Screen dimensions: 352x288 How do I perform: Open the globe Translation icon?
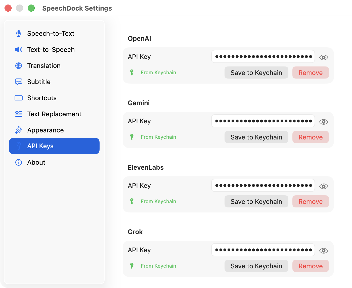[x=18, y=66]
